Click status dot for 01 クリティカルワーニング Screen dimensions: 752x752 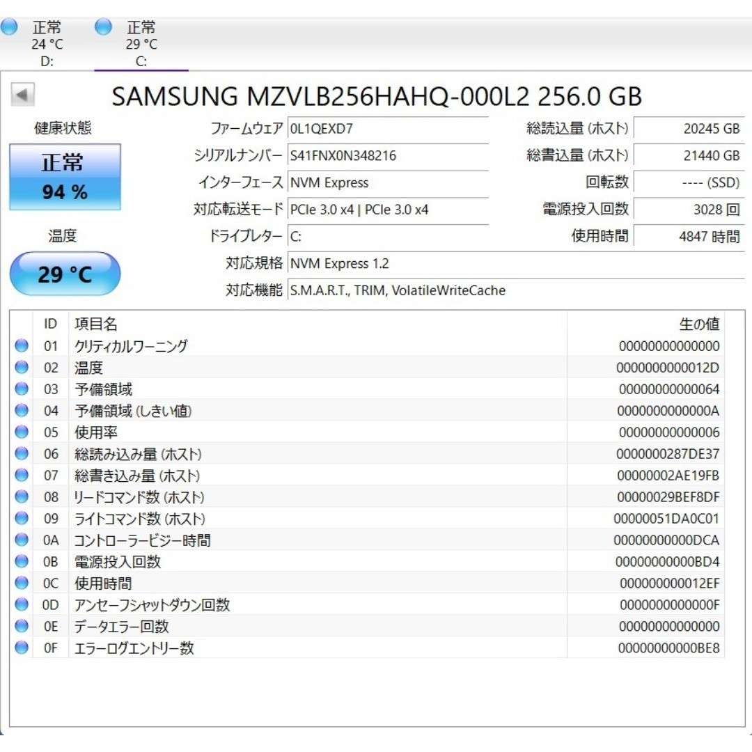point(22,345)
